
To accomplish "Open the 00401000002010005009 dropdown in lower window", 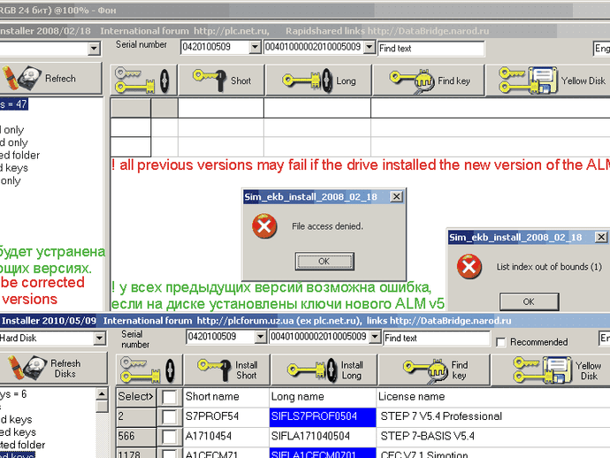I will click(375, 337).
